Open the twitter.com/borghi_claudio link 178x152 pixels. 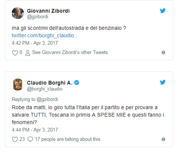(x=45, y=35)
